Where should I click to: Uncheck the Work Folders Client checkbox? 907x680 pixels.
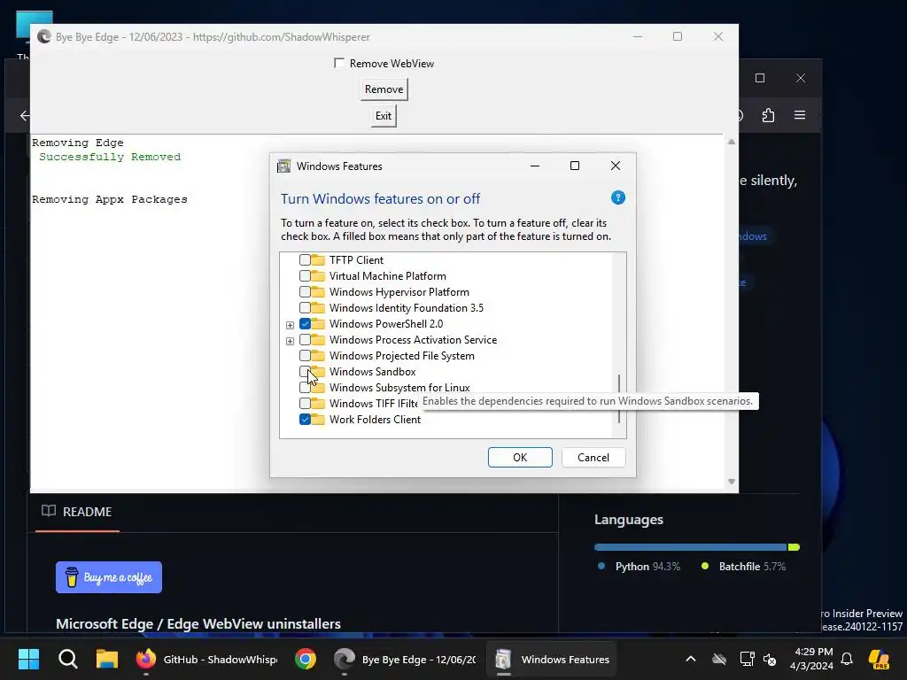[x=305, y=419]
